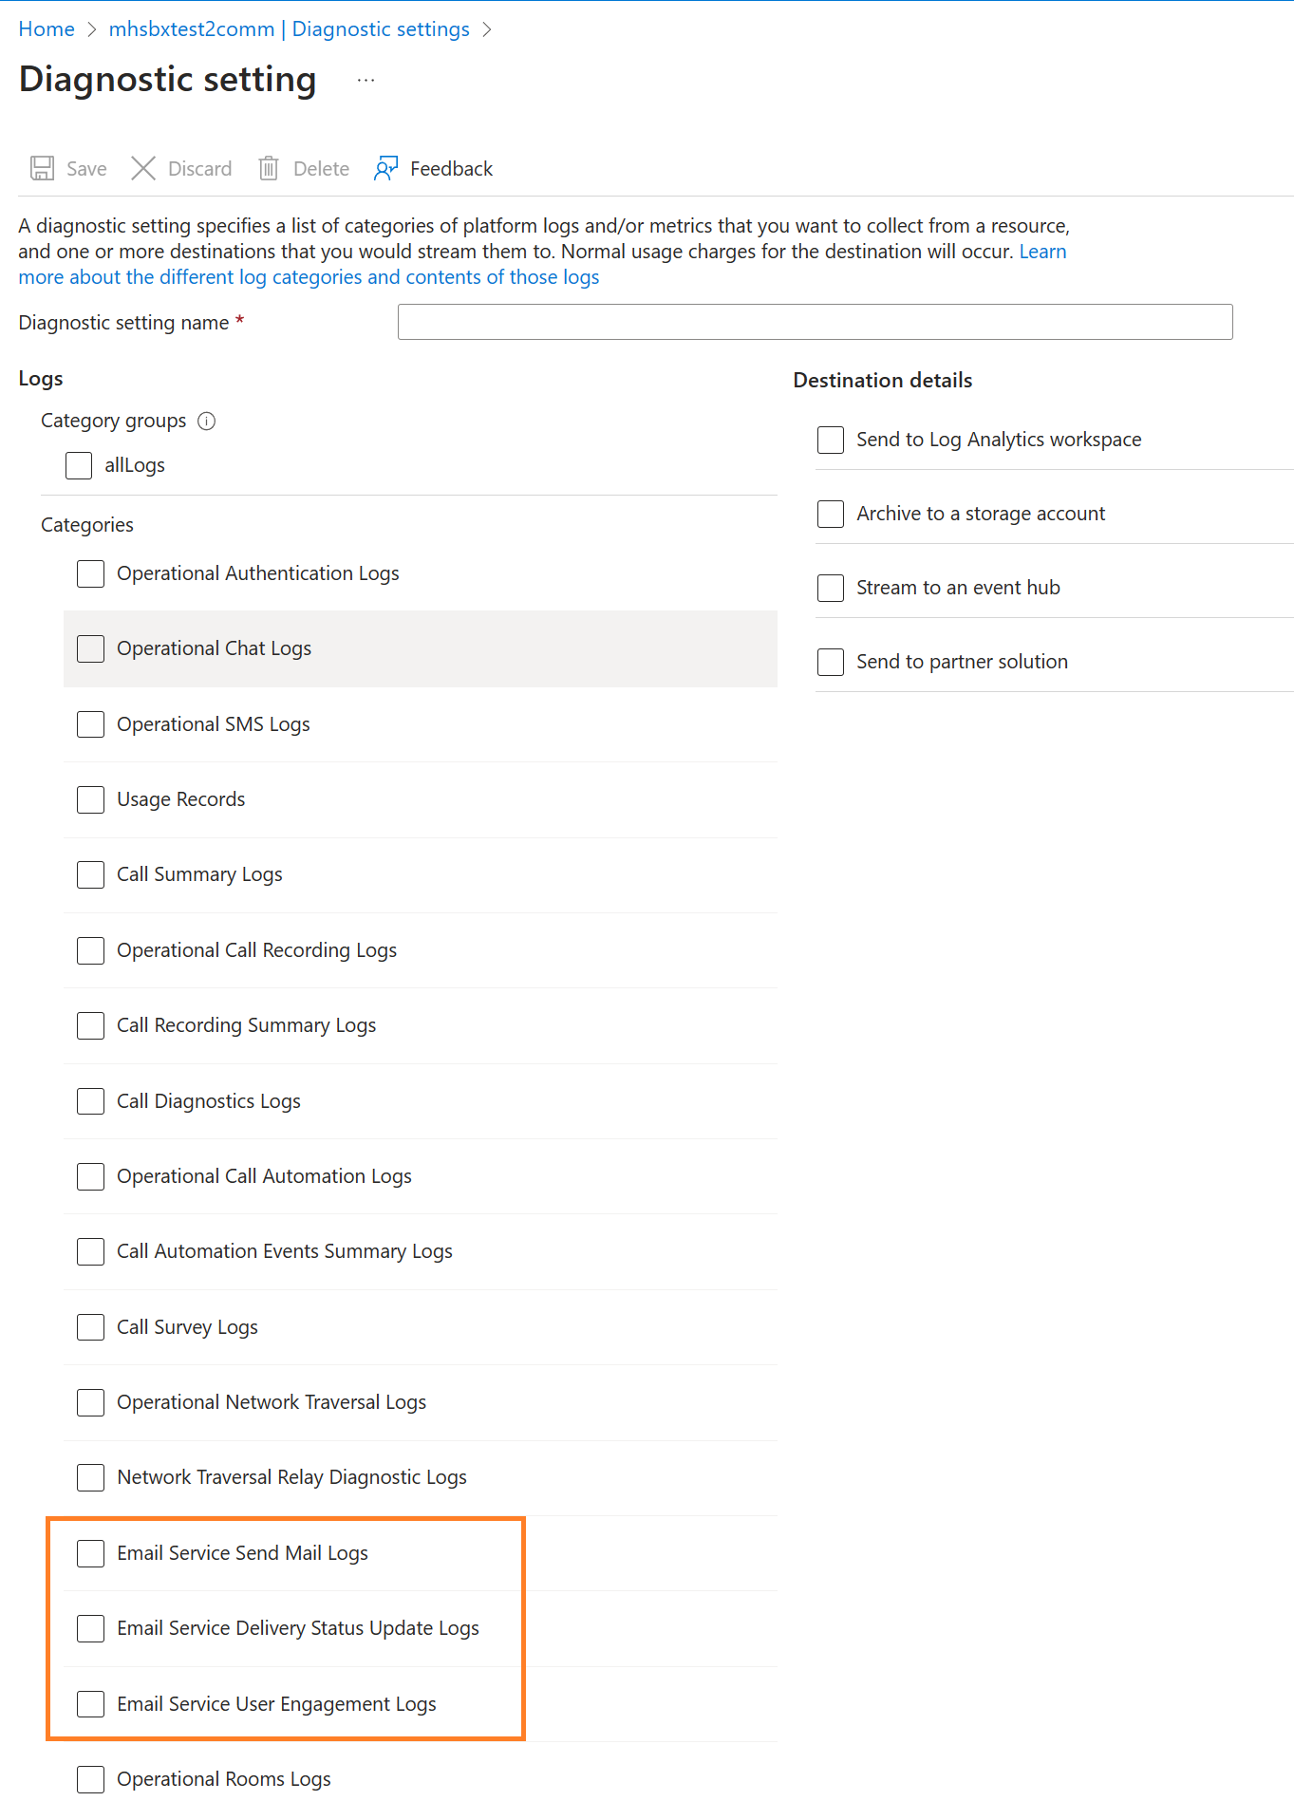Check Archive to a storage account

(830, 514)
